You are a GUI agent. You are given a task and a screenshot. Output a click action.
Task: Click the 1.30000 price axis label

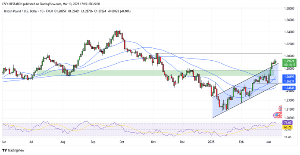(x=290, y=56)
